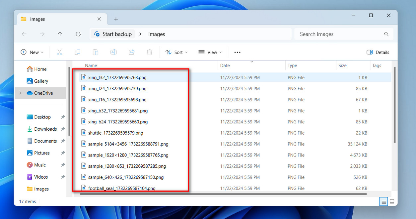
Task: Select file xing_t16_1732269595698.png
Action: pyautogui.click(x=117, y=100)
